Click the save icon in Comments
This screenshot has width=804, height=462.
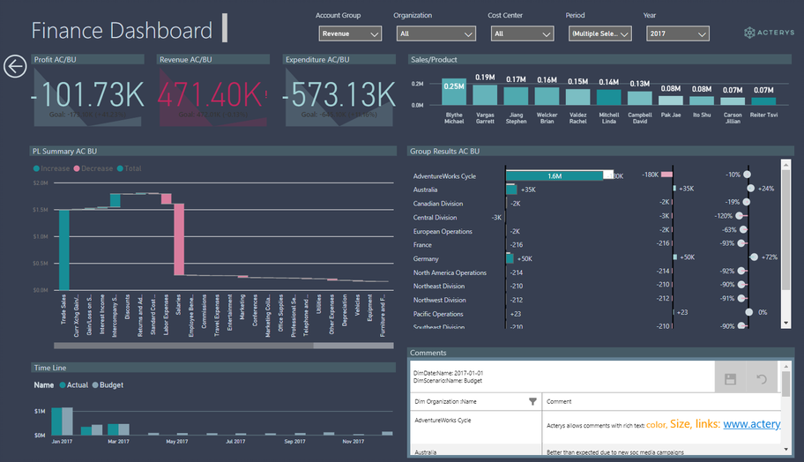(x=730, y=379)
